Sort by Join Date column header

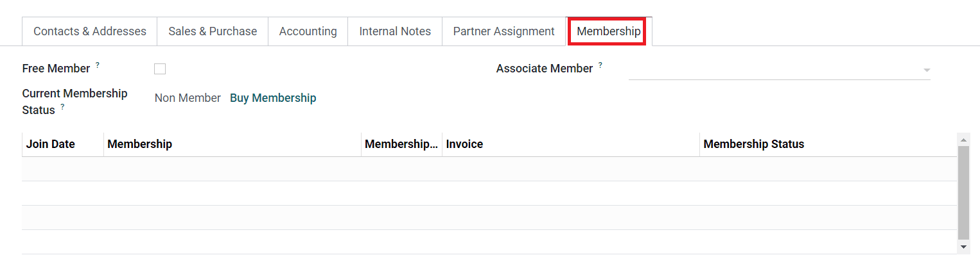(51, 144)
